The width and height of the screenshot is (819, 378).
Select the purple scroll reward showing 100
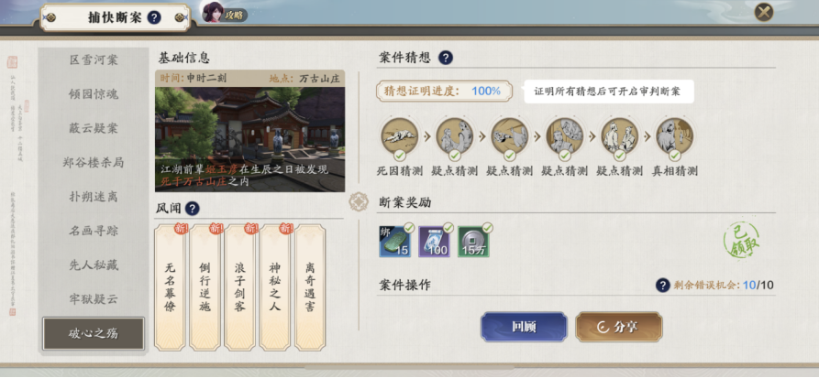tap(434, 242)
